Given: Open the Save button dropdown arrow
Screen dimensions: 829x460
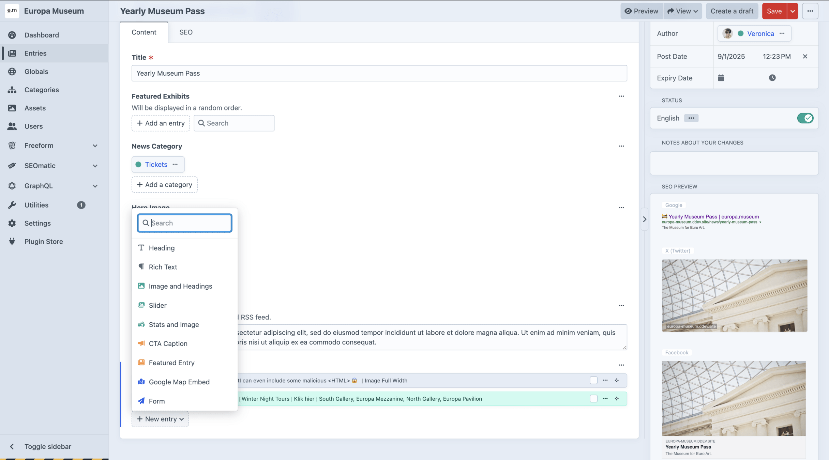Looking at the screenshot, I should pos(793,11).
